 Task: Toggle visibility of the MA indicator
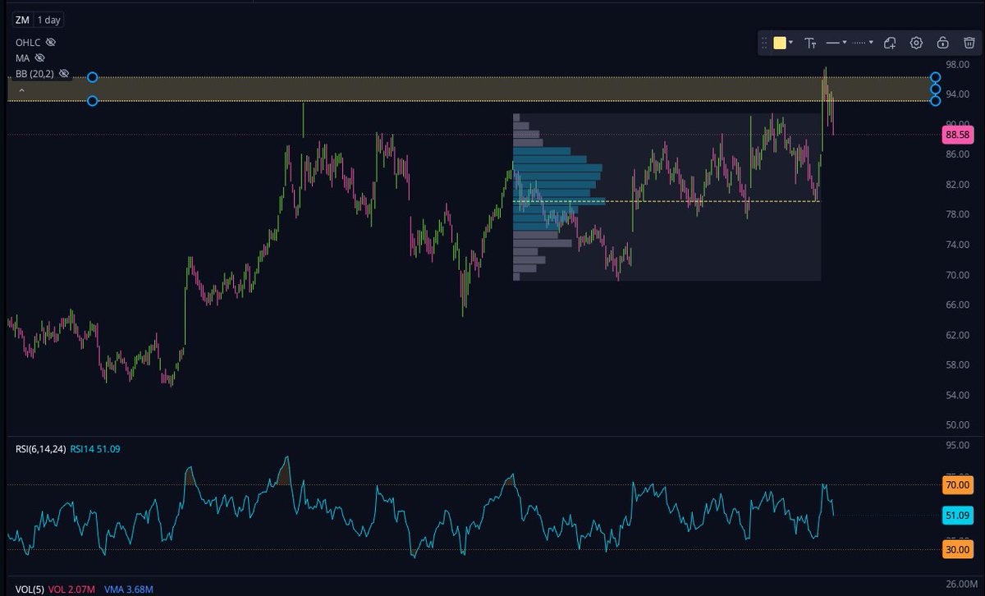(x=39, y=57)
